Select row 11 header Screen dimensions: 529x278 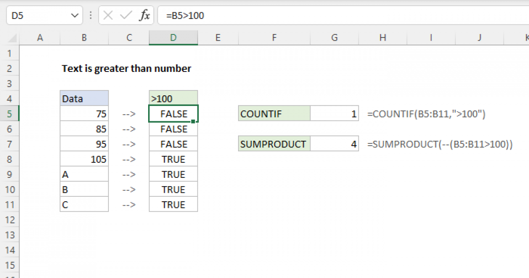(x=10, y=204)
